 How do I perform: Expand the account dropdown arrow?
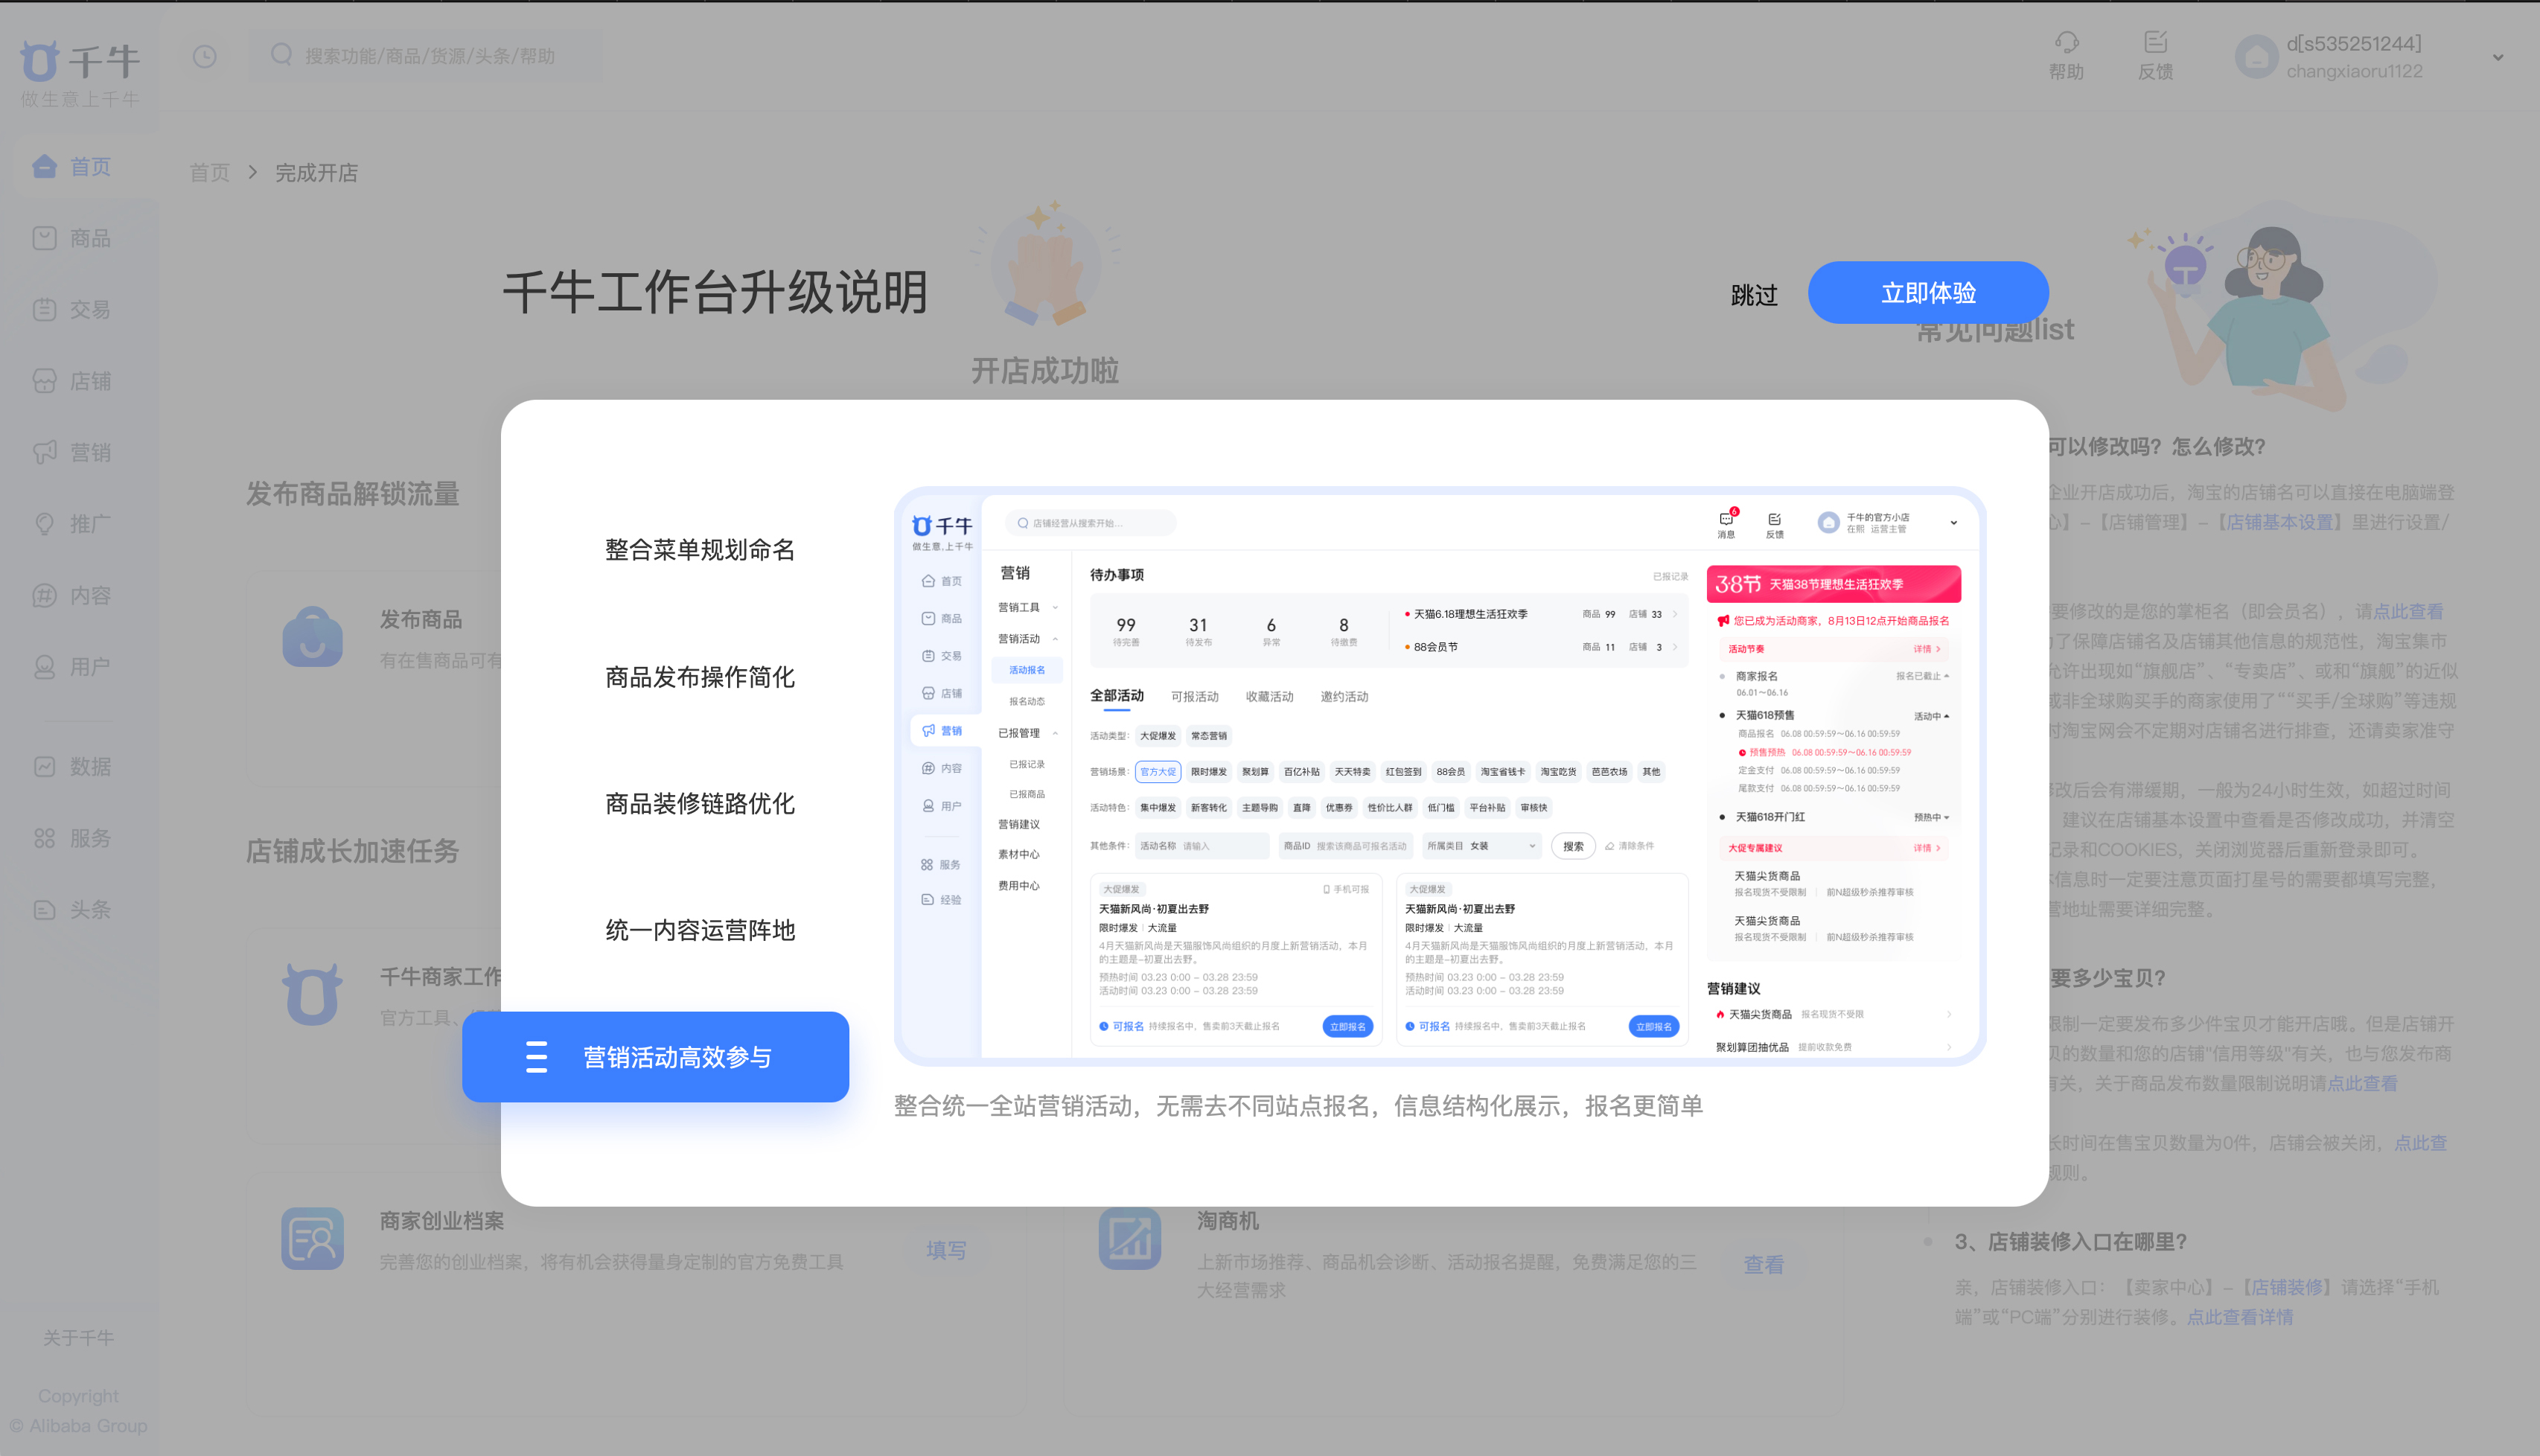tap(2497, 58)
